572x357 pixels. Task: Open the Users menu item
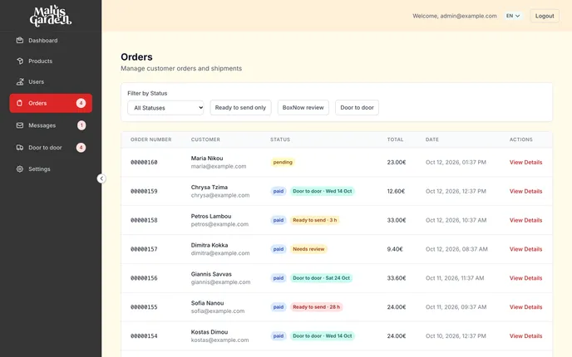[x=51, y=82]
